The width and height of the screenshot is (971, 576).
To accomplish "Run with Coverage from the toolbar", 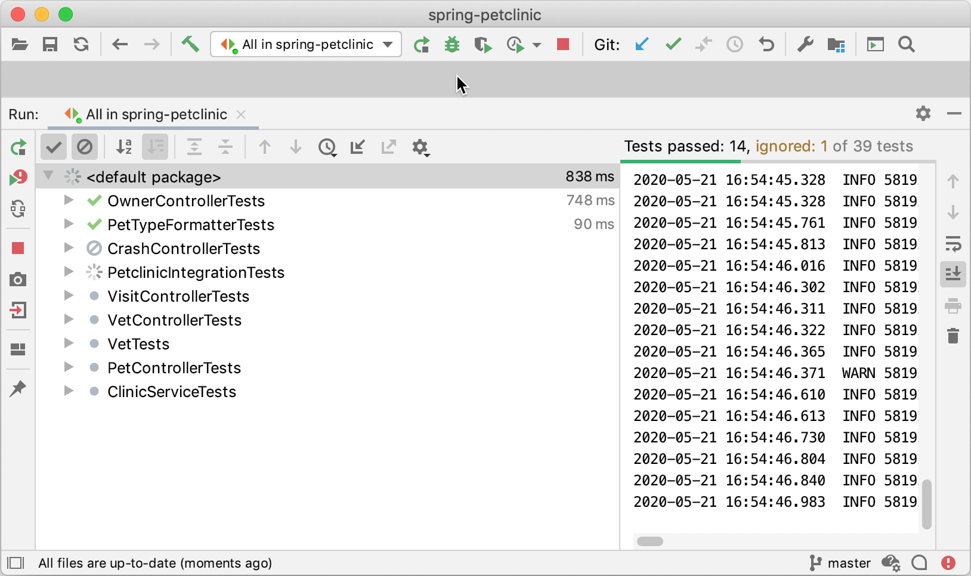I will pyautogui.click(x=483, y=44).
